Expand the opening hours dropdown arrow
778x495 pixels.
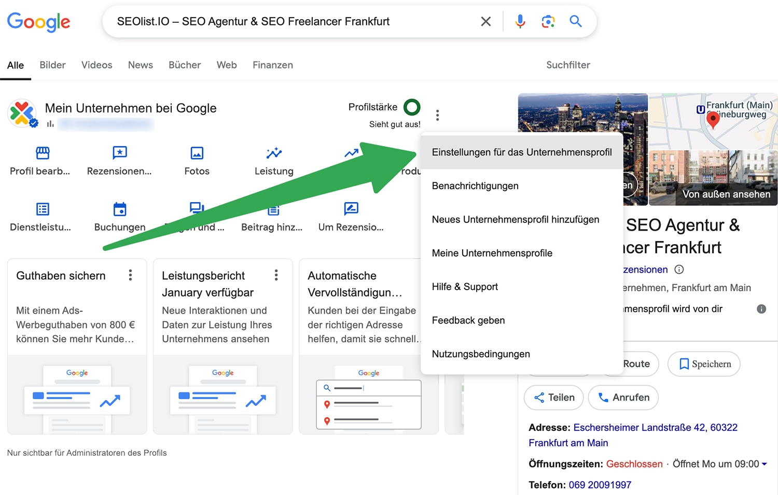tap(765, 464)
